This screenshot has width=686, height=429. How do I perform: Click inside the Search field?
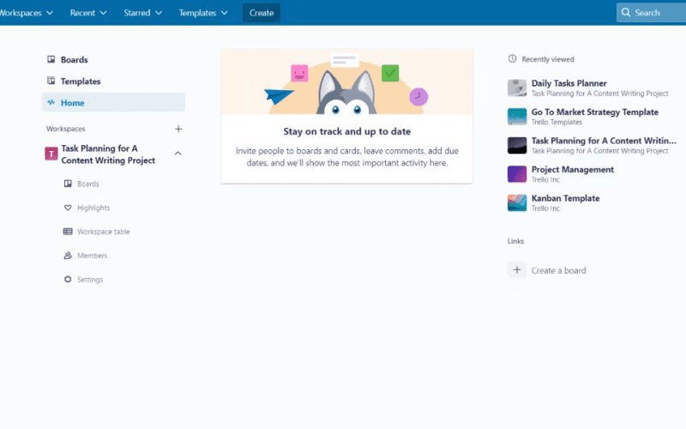(x=652, y=12)
